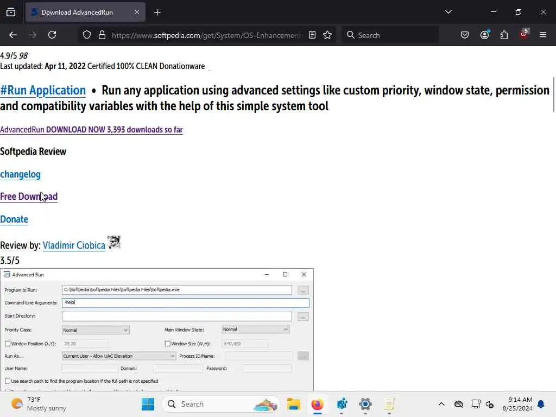The width and height of the screenshot is (556, 417).
Task: Click the taskbar Search box
Action: pyautogui.click(x=220, y=404)
